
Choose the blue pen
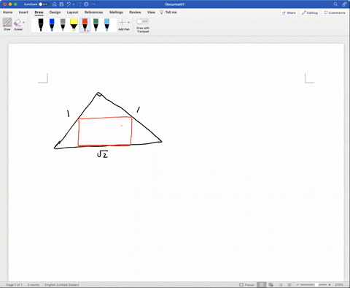[52, 25]
